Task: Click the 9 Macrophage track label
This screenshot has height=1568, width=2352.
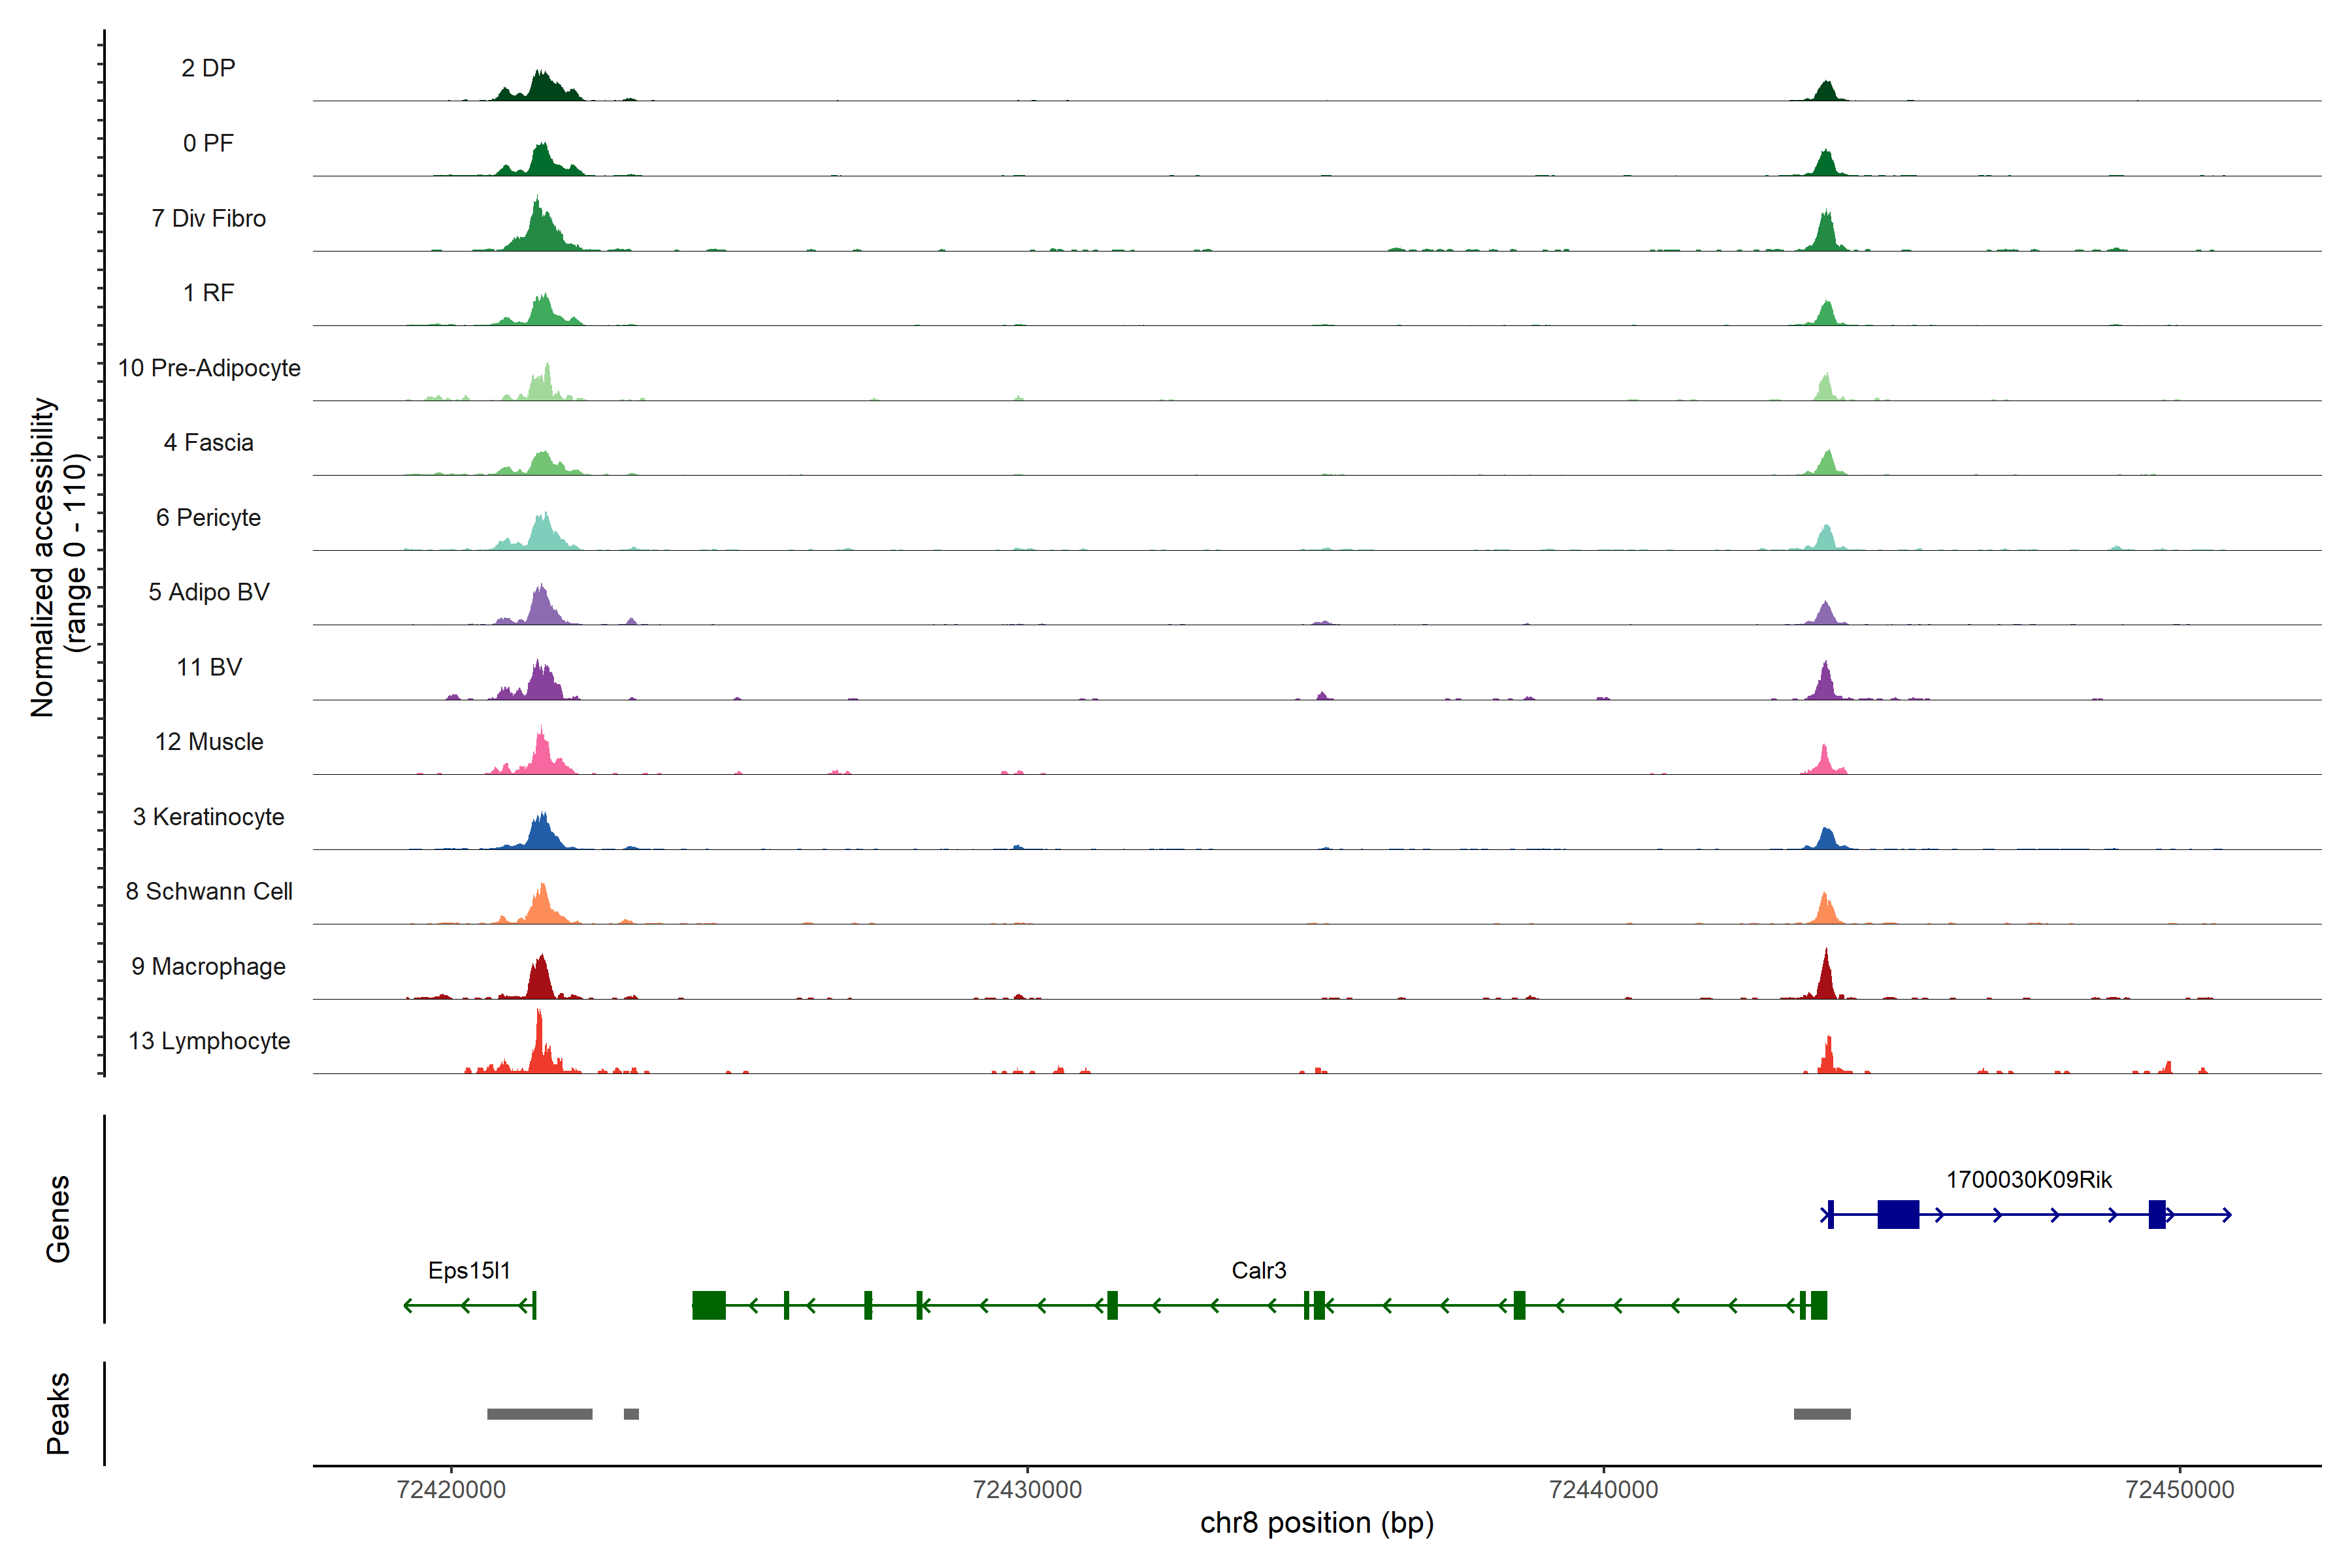Action: coord(208,967)
